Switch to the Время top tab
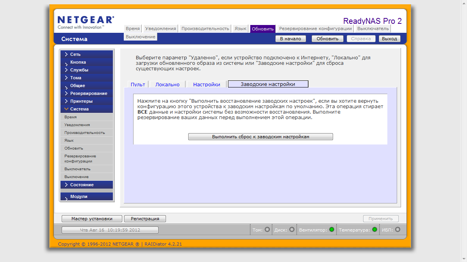This screenshot has width=467, height=262. pos(132,29)
